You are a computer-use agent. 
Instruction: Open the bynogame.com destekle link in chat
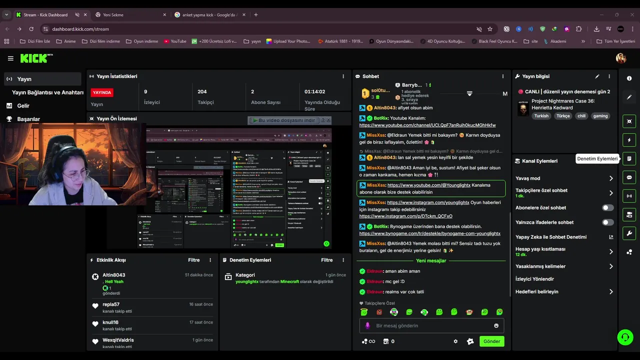point(429,233)
